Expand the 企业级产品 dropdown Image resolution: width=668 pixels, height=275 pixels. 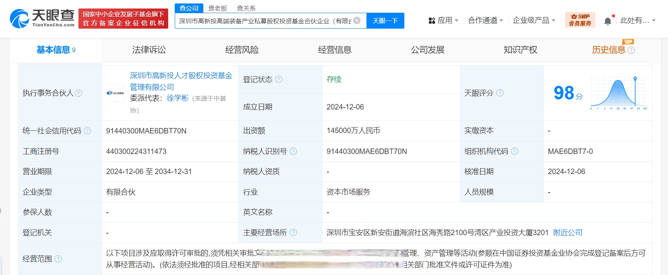534,20
